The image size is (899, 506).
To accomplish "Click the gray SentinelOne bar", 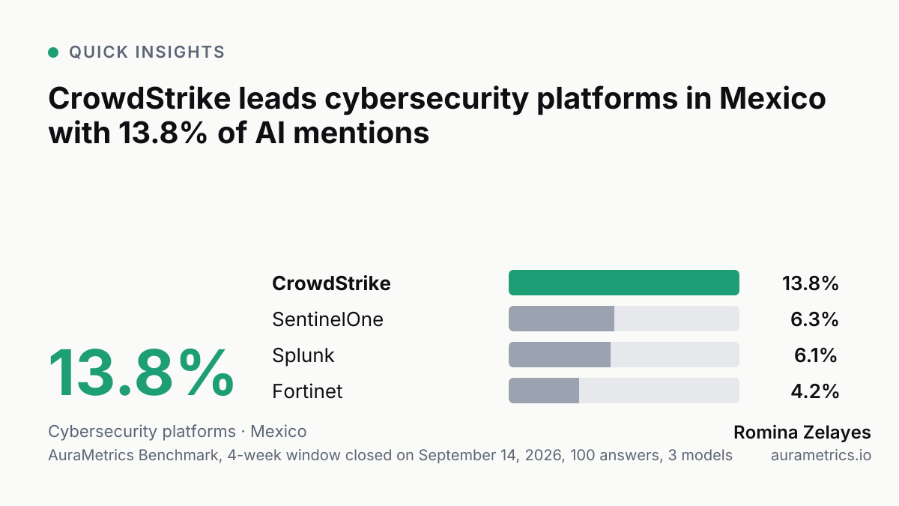I will [561, 319].
